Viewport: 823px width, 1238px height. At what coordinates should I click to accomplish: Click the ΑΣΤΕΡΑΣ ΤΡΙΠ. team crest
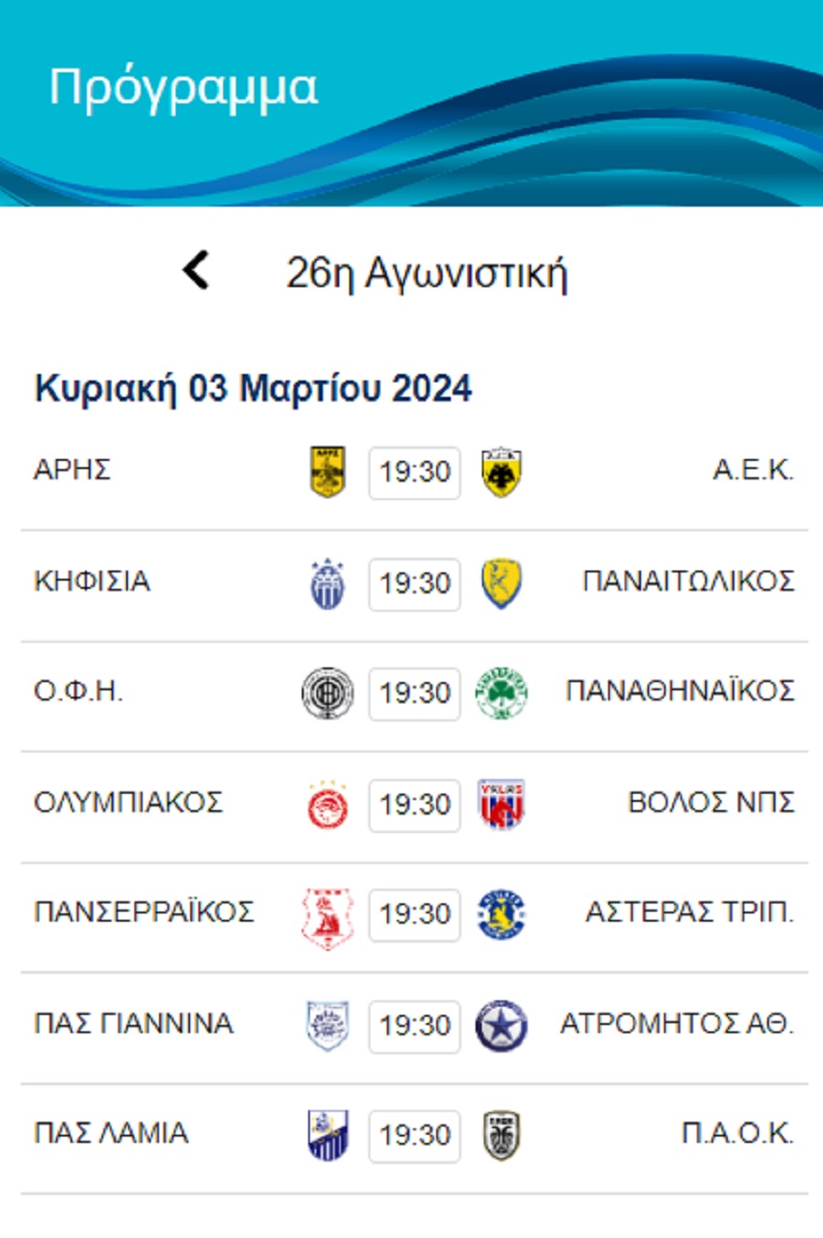coord(501,915)
